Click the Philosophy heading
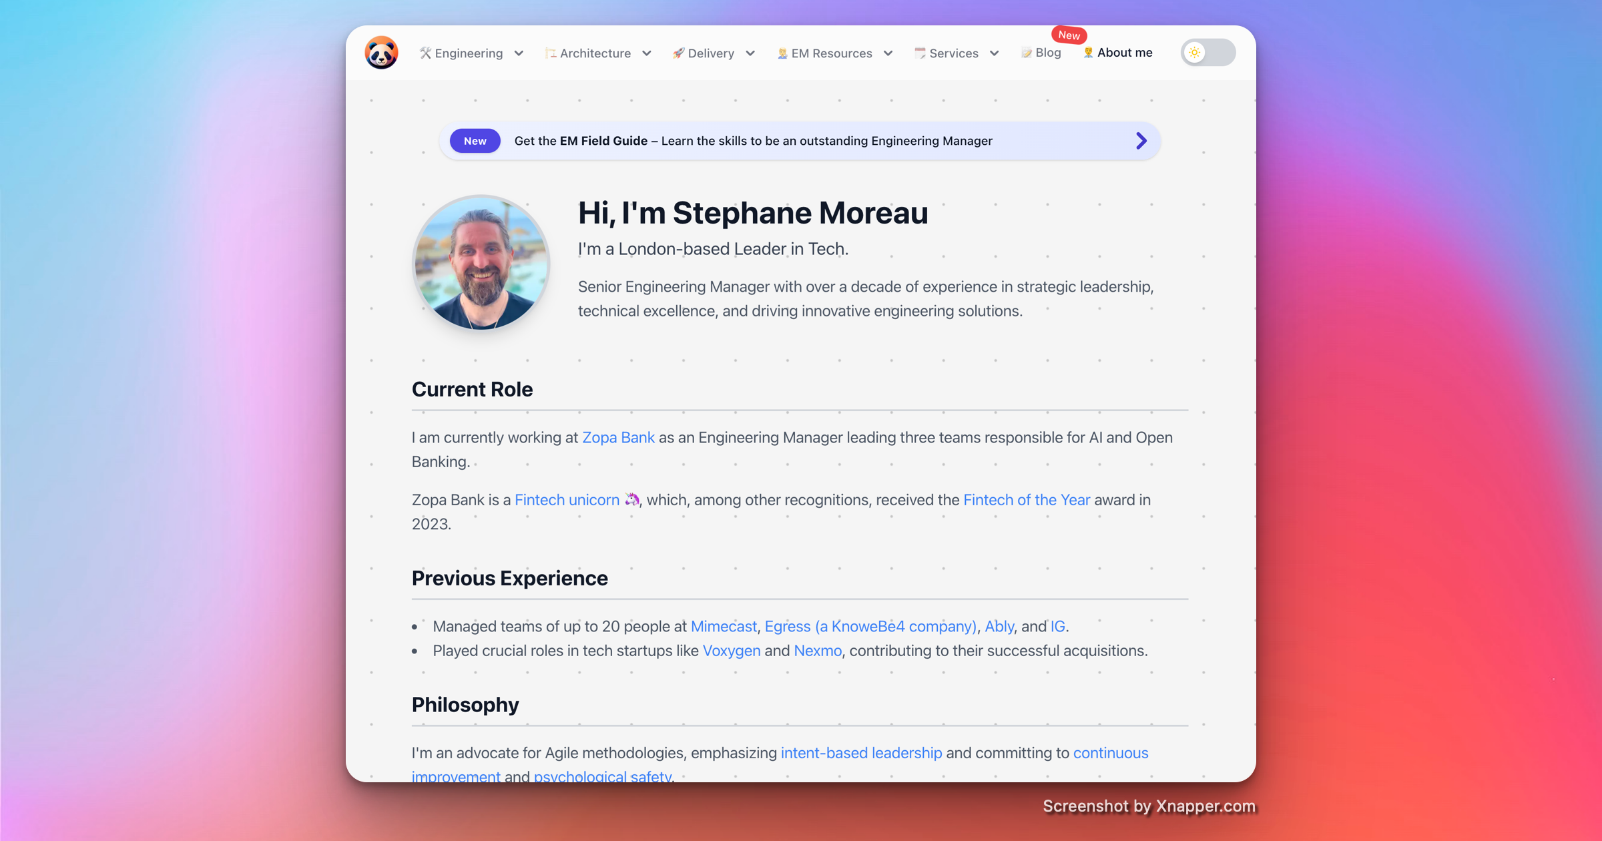Viewport: 1602px width, 841px height. coord(465,705)
